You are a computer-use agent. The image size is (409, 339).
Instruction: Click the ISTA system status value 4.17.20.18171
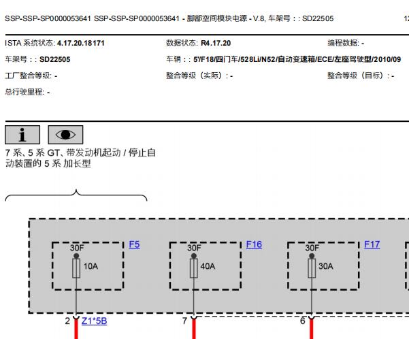click(x=81, y=43)
